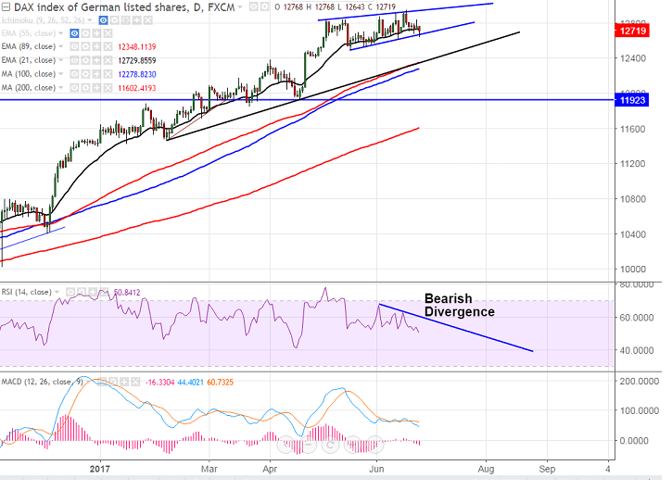This screenshot has width=672, height=503.
Task: Collapse chart legend using top-left box icon
Action: click(x=6, y=7)
